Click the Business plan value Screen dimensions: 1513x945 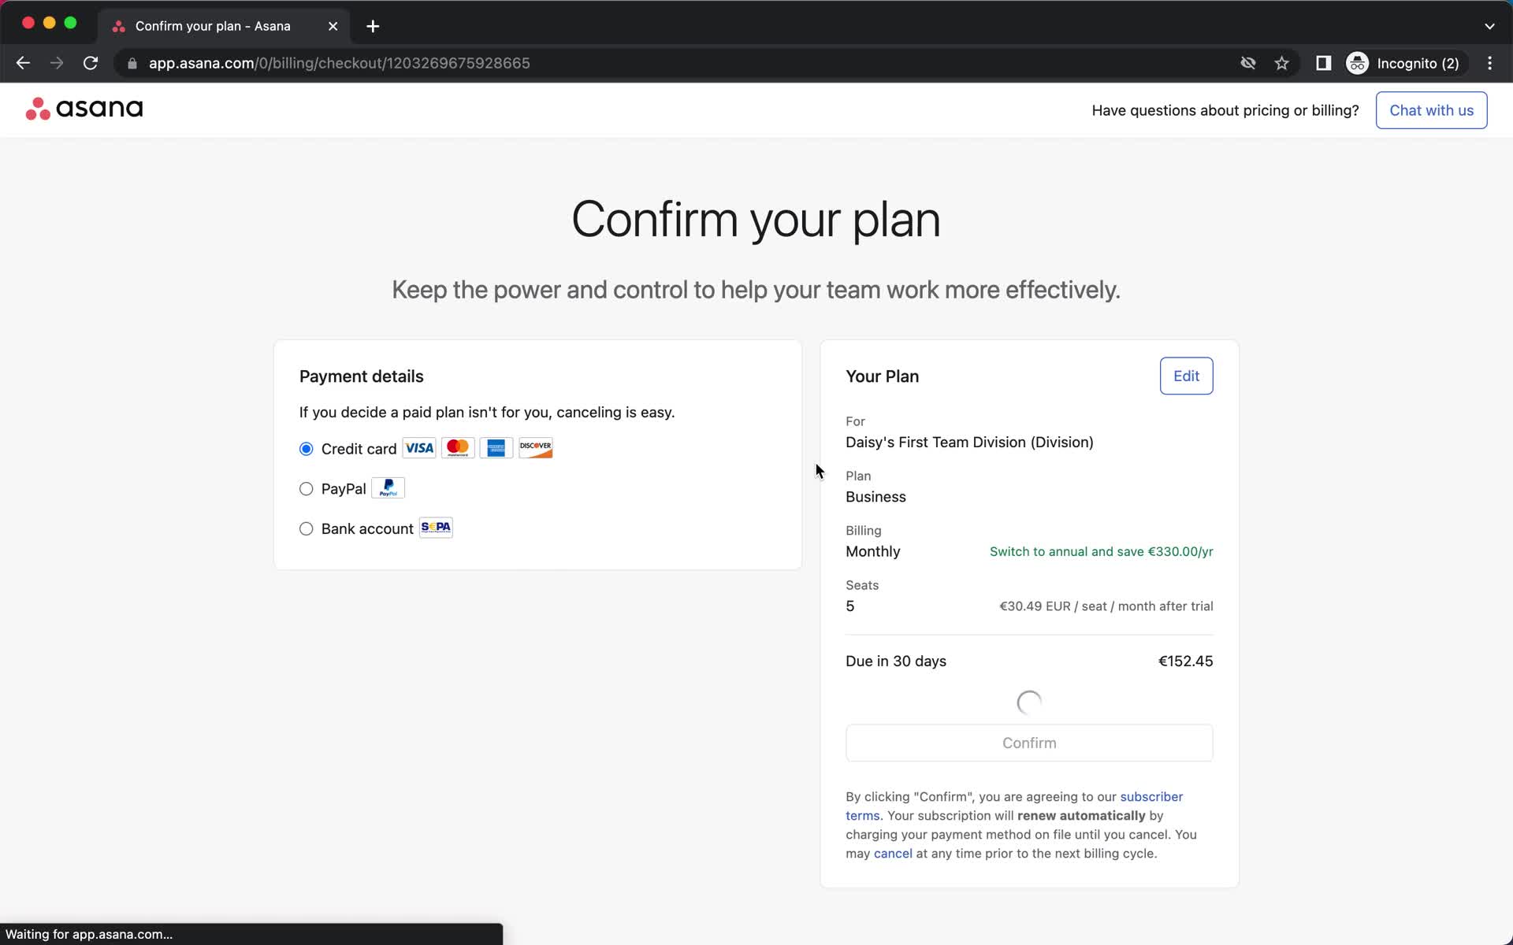pos(875,497)
